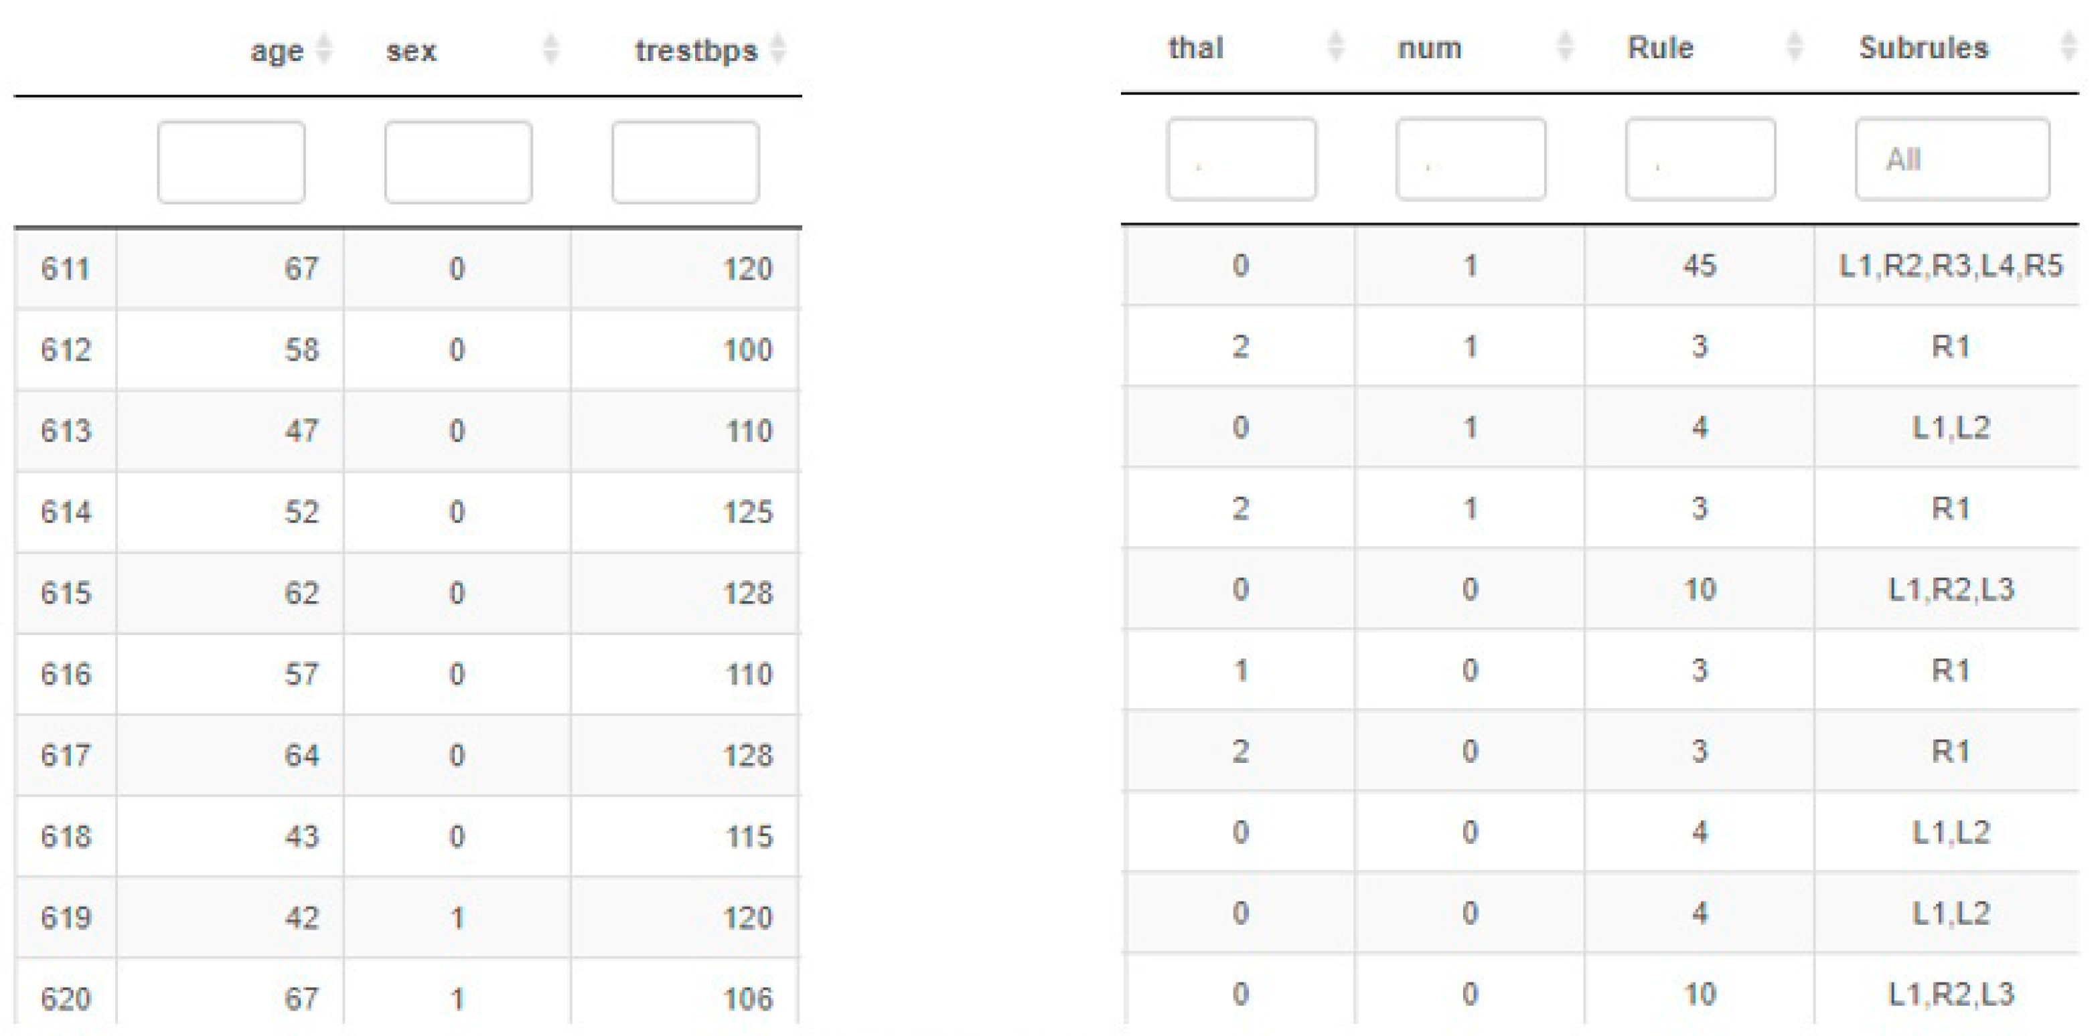2100x1036 pixels.
Task: Sort table by age column arrows
Action: click(x=323, y=49)
